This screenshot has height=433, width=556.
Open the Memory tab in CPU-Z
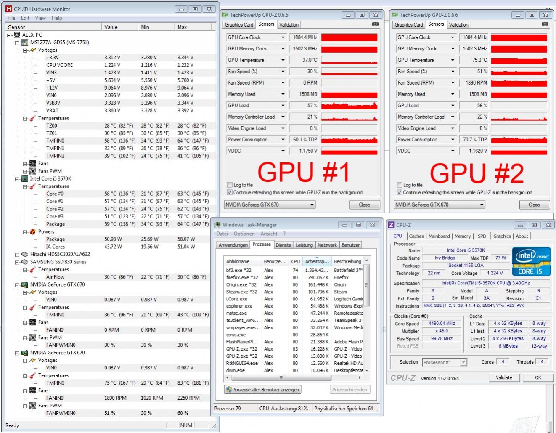pyautogui.click(x=463, y=236)
